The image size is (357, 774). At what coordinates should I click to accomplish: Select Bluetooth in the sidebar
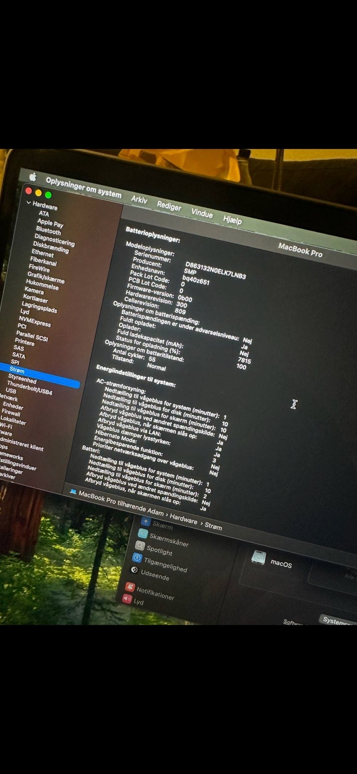[48, 231]
